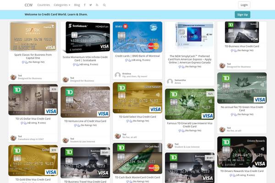The image size is (275, 183).
Task: Click 'Designed for Business' under Spark Classic
Action: [30, 78]
